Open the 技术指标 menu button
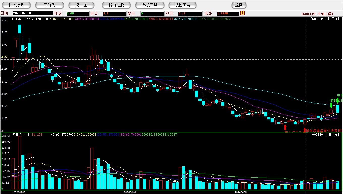Image resolution: width=343 pixels, height=194 pixels. point(16,5)
